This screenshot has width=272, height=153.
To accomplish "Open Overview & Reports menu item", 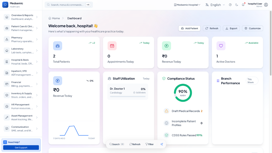I will pos(21,17).
